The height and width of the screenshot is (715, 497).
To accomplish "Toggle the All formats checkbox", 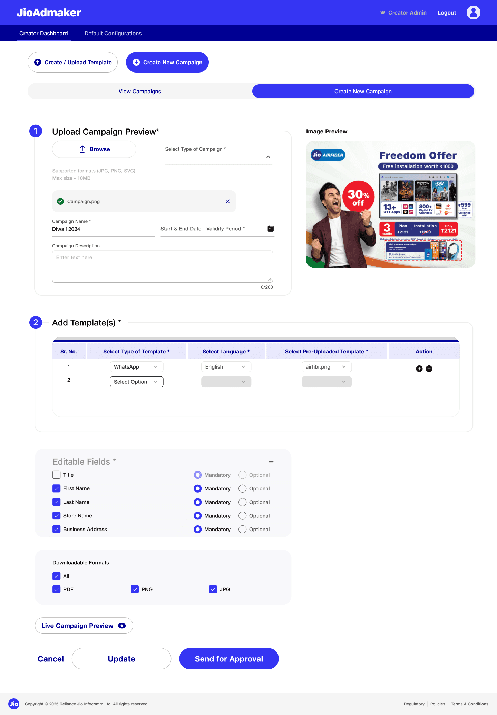I will click(x=57, y=576).
